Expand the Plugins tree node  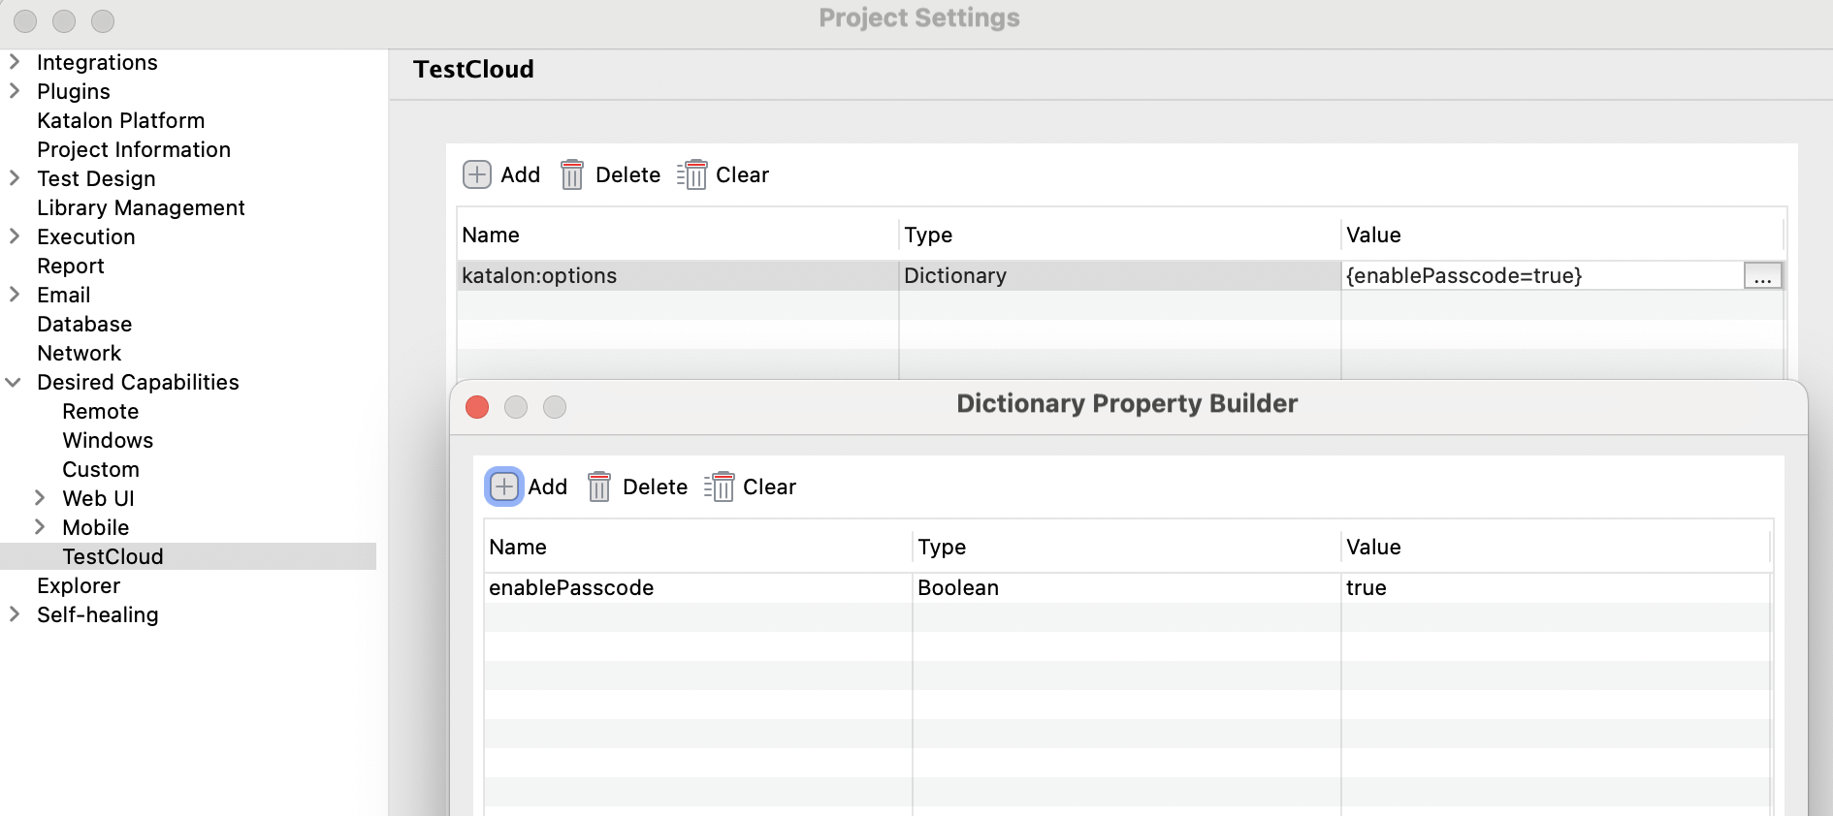pos(15,91)
